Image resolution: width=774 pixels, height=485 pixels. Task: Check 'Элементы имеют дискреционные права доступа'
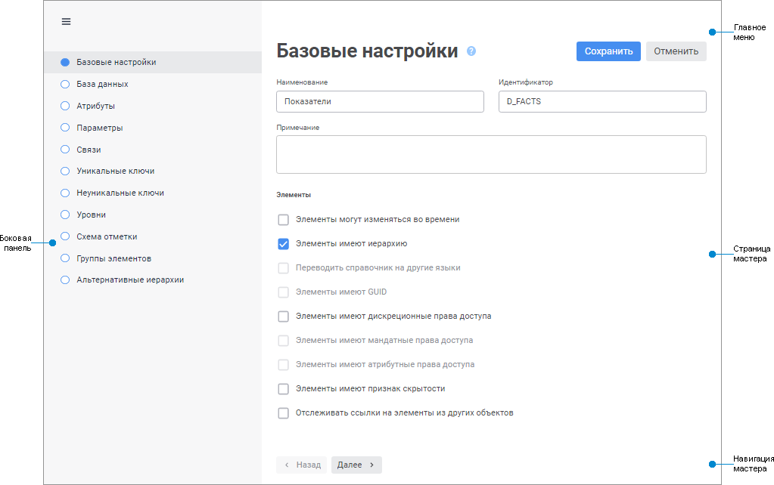coord(283,316)
